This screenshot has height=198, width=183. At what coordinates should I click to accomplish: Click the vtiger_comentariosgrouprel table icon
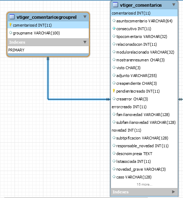point(12,17)
